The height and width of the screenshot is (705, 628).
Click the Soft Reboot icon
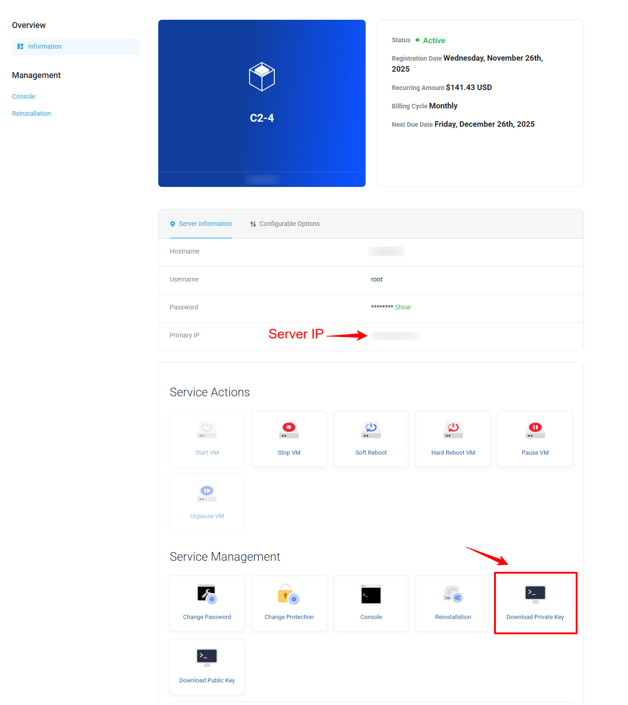coord(371,430)
